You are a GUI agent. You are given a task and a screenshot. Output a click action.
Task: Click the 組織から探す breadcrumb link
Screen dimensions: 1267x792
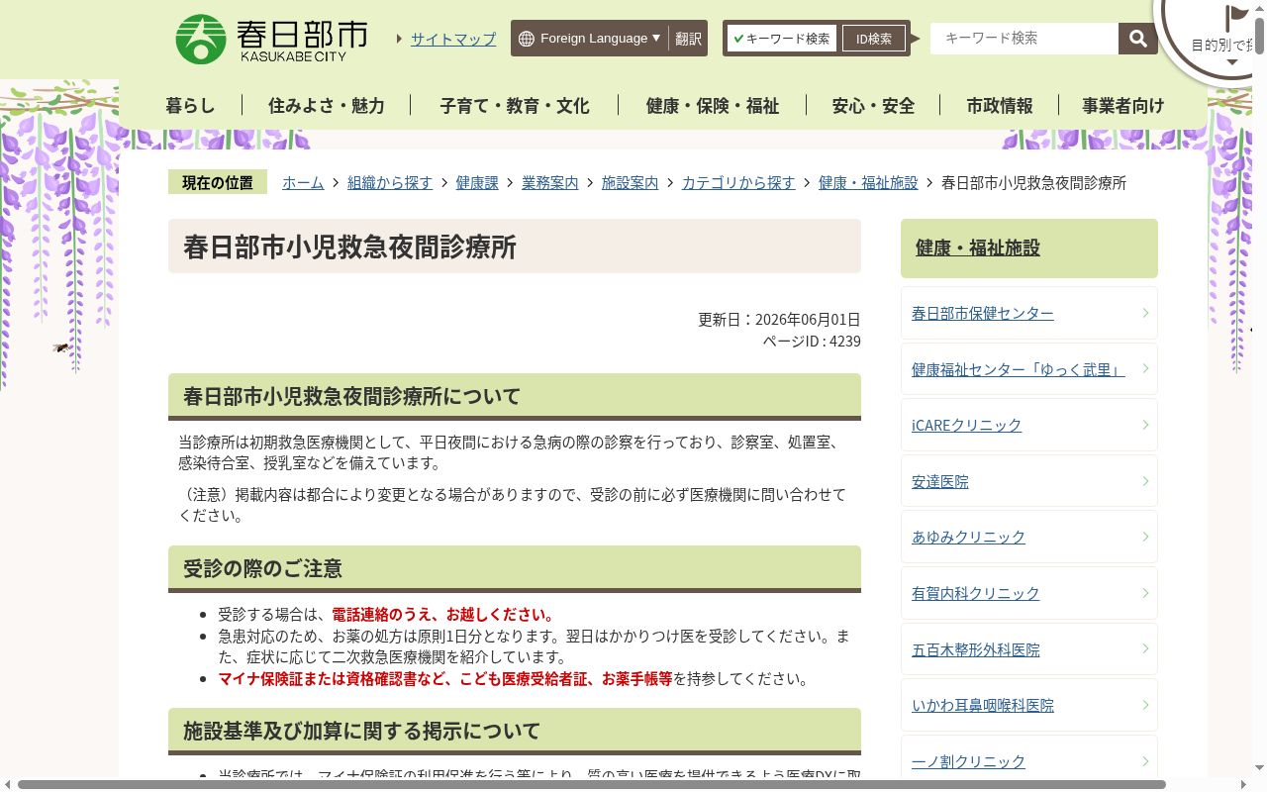[x=390, y=183]
